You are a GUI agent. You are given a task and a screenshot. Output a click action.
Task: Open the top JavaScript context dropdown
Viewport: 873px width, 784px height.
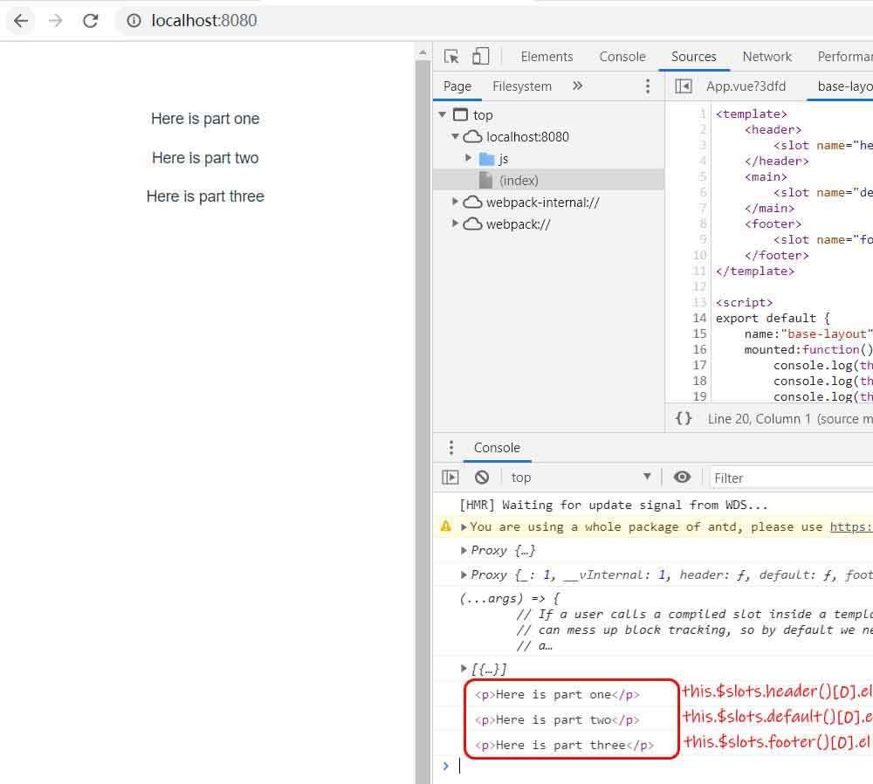click(581, 477)
